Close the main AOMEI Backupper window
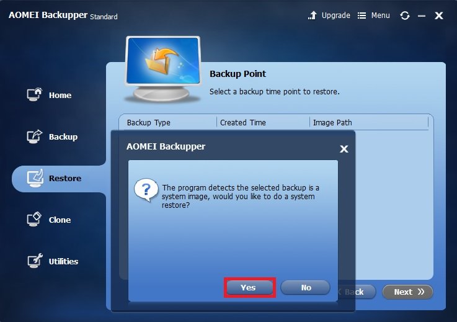Viewport: 457px width, 322px height. click(x=439, y=16)
